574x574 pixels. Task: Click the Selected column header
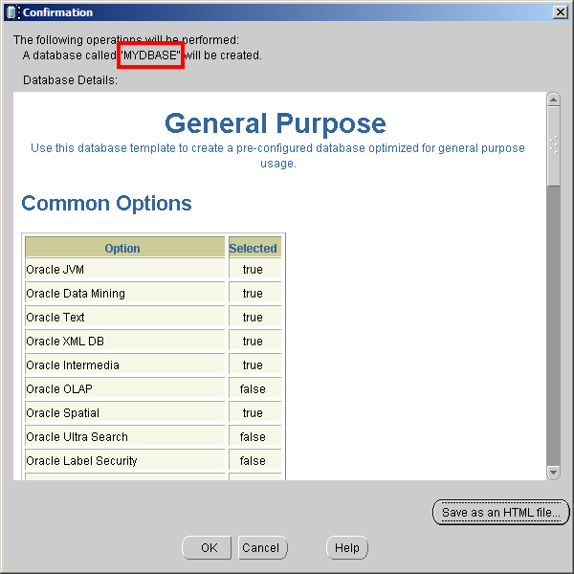coord(254,248)
